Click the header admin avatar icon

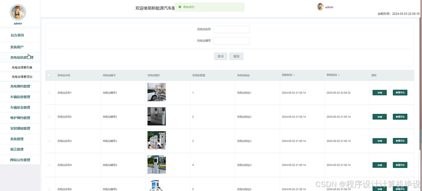coord(320,7)
